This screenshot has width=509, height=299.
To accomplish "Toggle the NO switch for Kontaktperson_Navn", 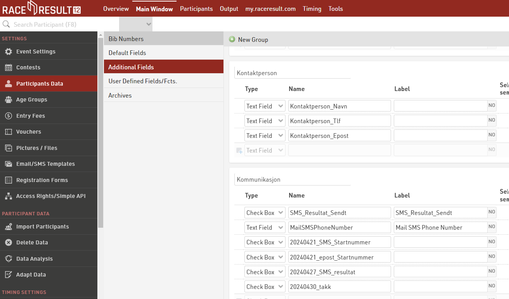I will click(492, 106).
